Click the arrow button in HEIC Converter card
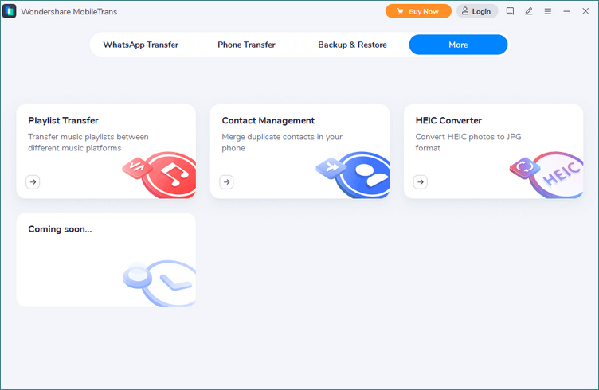 [x=421, y=182]
